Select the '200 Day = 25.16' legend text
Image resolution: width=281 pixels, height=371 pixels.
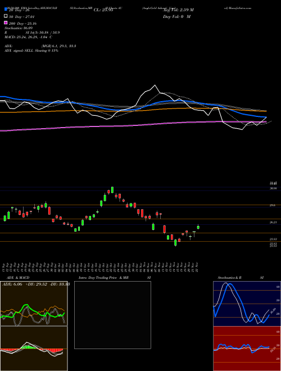pos(23,24)
